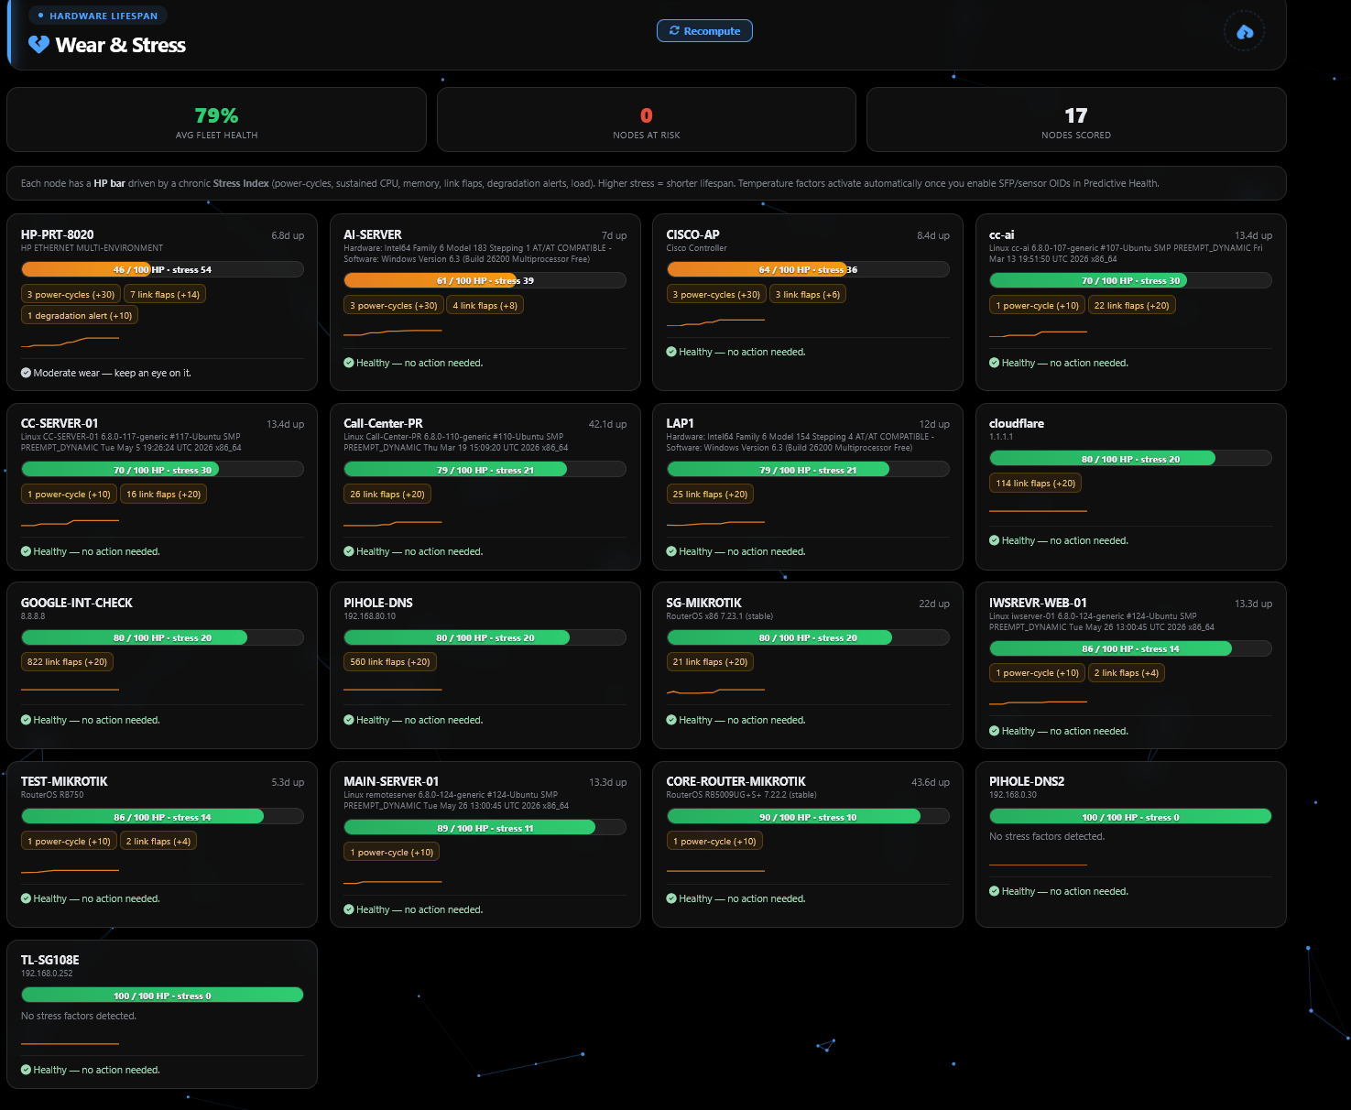
Task: Click HP-PRT-8020's orange 46/100 HP bar
Action: [162, 269]
